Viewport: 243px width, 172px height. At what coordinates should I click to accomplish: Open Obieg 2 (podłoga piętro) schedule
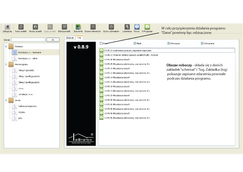(29, 82)
